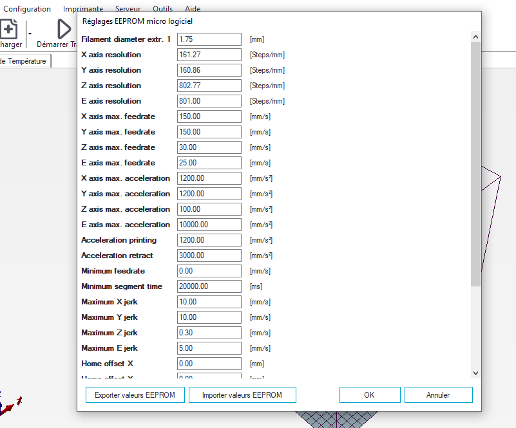The image size is (516, 428).
Task: Click the 'Home offset X' label
Action: [108, 364]
